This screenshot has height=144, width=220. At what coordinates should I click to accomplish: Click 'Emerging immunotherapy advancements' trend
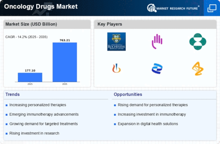(44, 114)
